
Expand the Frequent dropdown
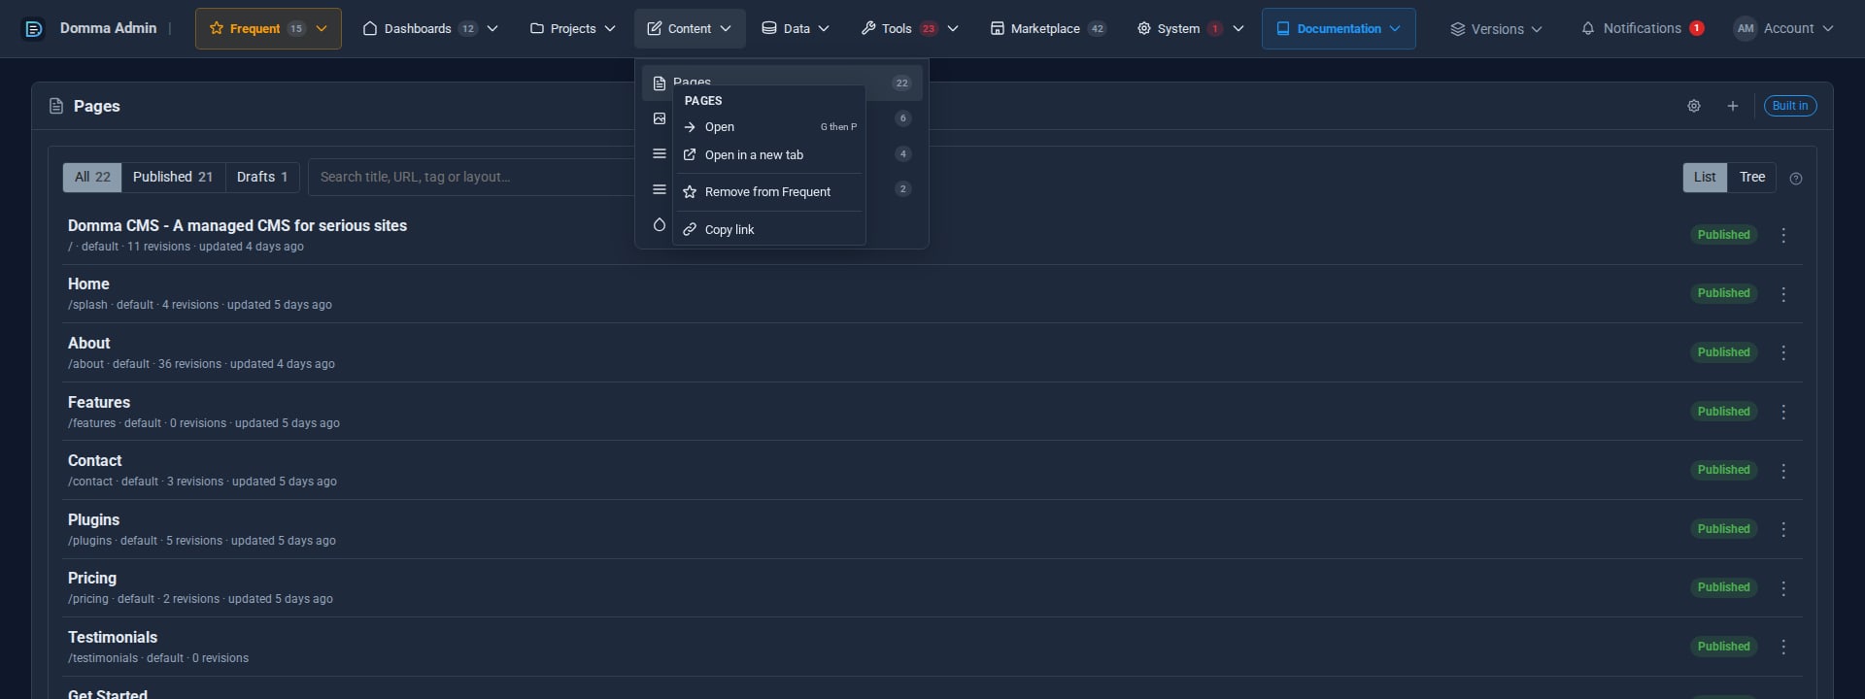coord(268,29)
